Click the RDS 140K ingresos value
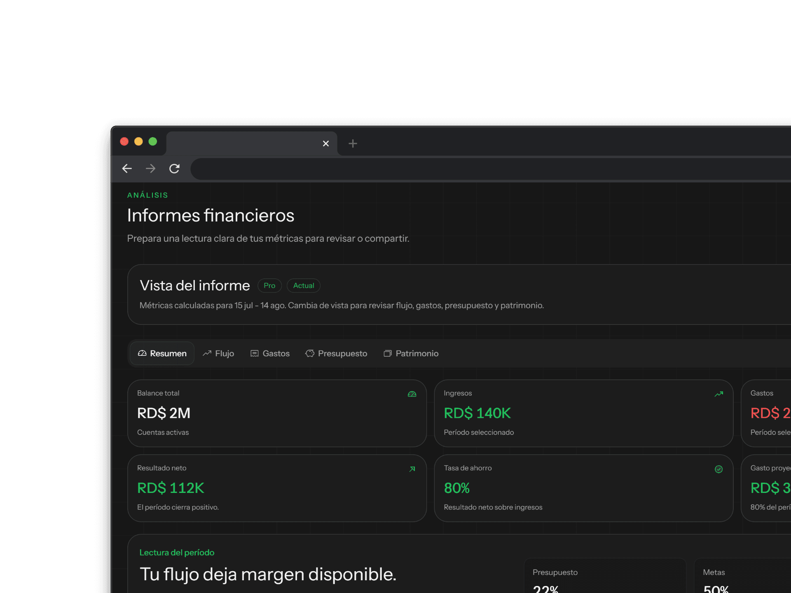Viewport: 791px width, 593px height. [477, 413]
